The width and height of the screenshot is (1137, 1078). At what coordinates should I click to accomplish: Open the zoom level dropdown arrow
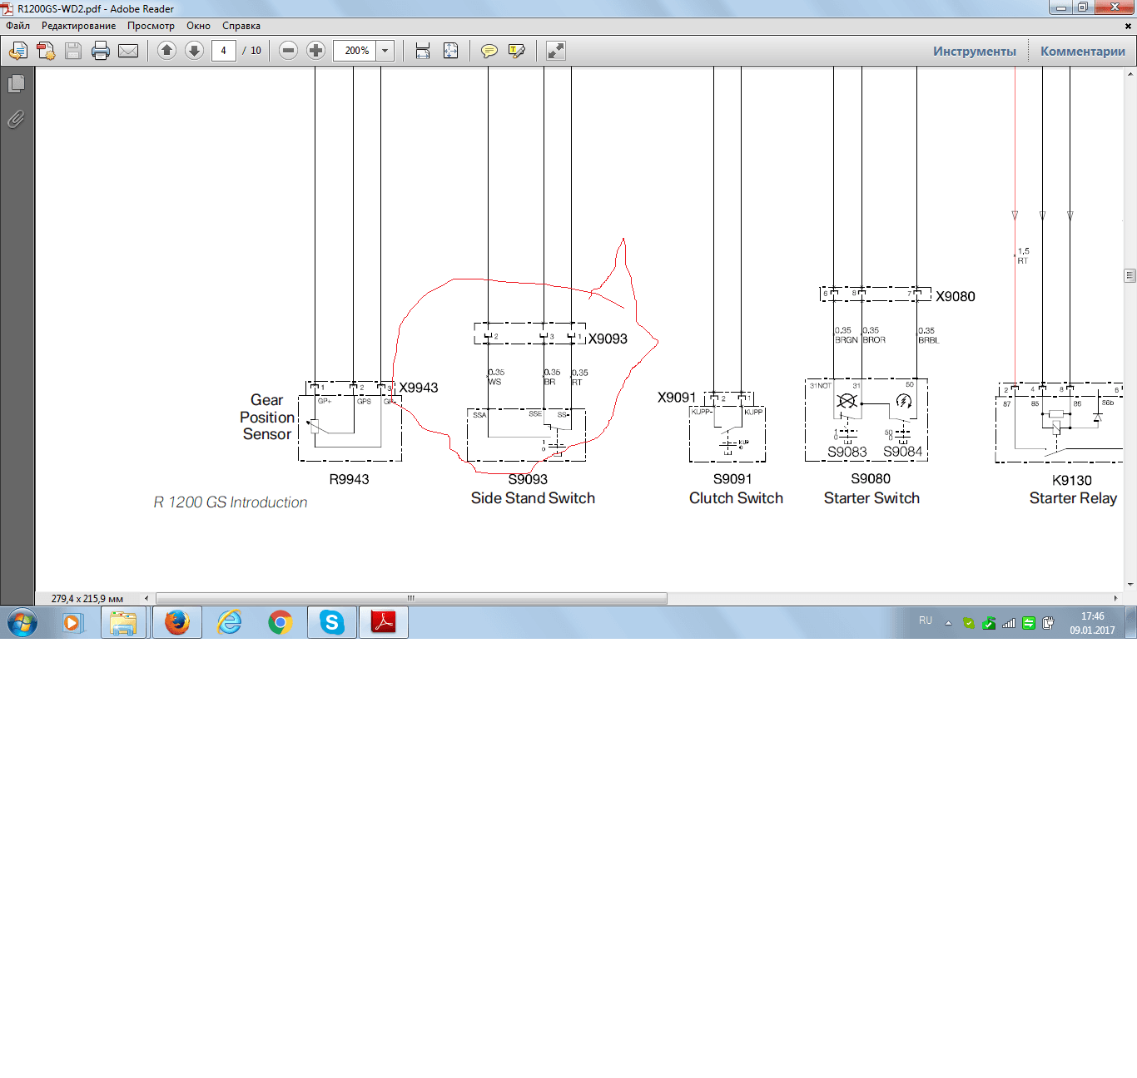pyautogui.click(x=385, y=51)
